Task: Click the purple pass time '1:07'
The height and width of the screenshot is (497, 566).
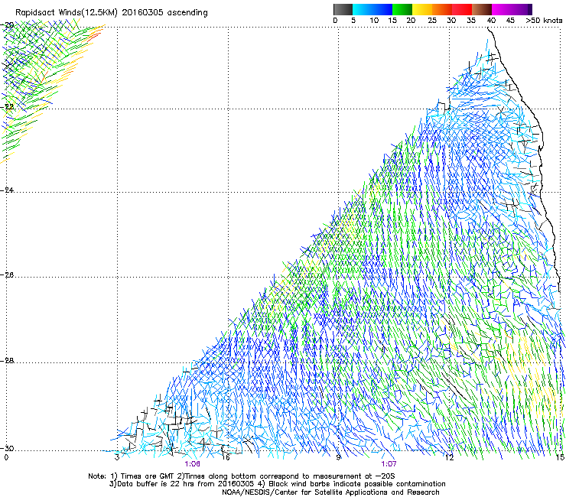Action: pos(389,464)
